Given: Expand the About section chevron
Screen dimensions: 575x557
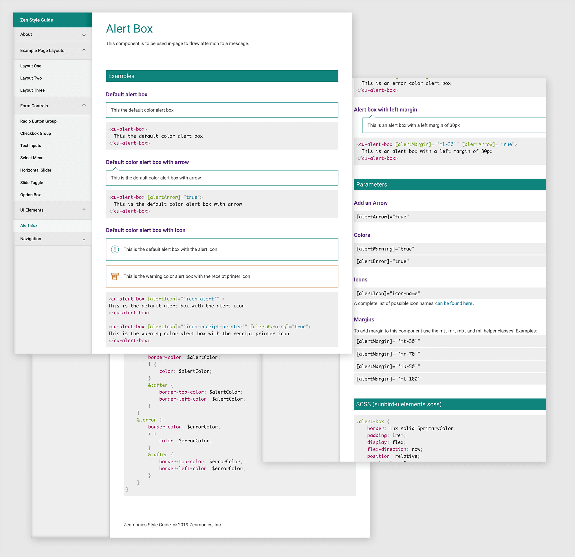Looking at the screenshot, I should point(84,35).
